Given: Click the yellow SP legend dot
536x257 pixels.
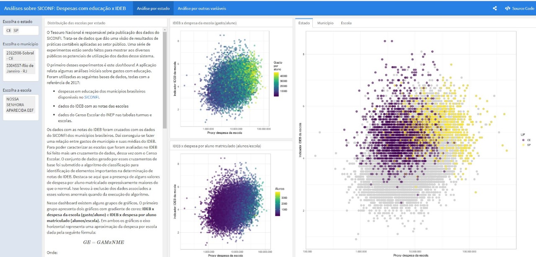Looking at the screenshot, I should coord(523,144).
